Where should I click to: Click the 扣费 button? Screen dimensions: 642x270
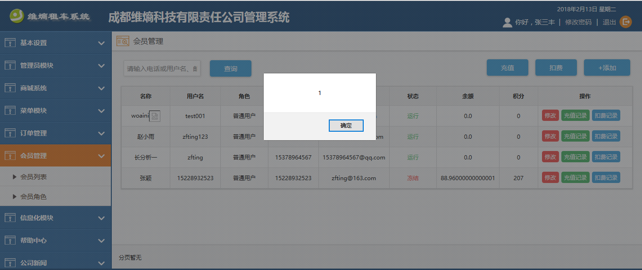point(556,68)
